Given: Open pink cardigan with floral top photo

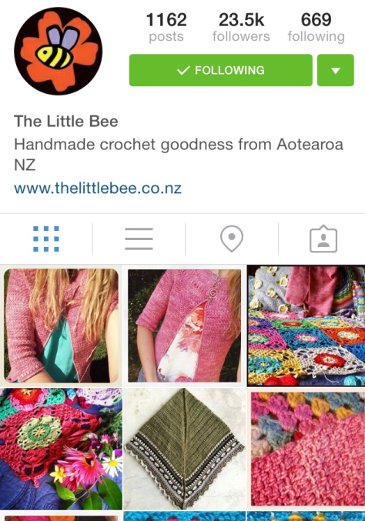Looking at the screenshot, I should (x=185, y=326).
